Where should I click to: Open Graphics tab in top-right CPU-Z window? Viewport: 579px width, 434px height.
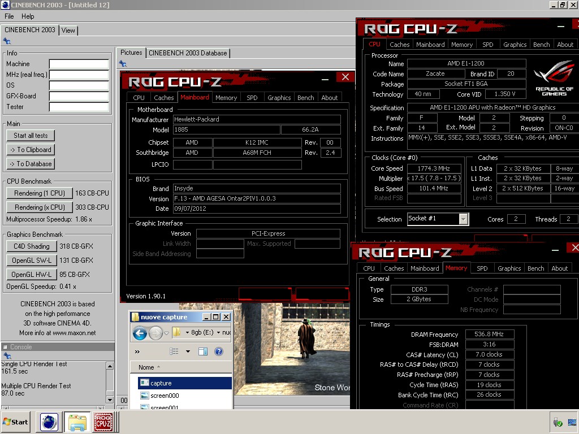[x=515, y=45]
